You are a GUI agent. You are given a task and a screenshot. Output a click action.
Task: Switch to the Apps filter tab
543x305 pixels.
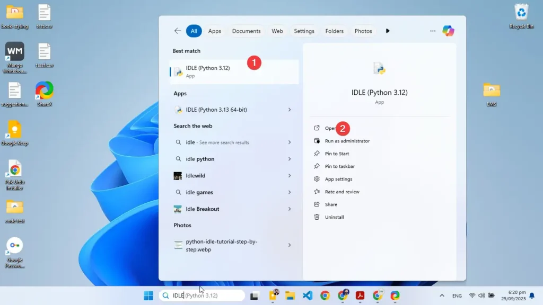(x=214, y=31)
